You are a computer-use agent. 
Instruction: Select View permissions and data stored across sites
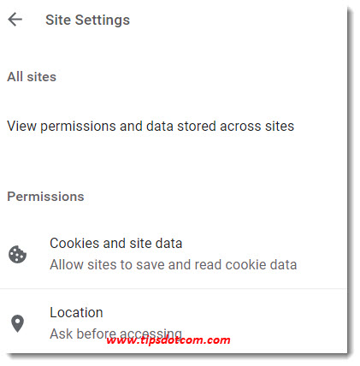pos(150,126)
